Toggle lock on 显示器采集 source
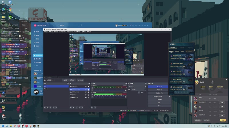This screenshot has width=229, height=128. (88, 98)
